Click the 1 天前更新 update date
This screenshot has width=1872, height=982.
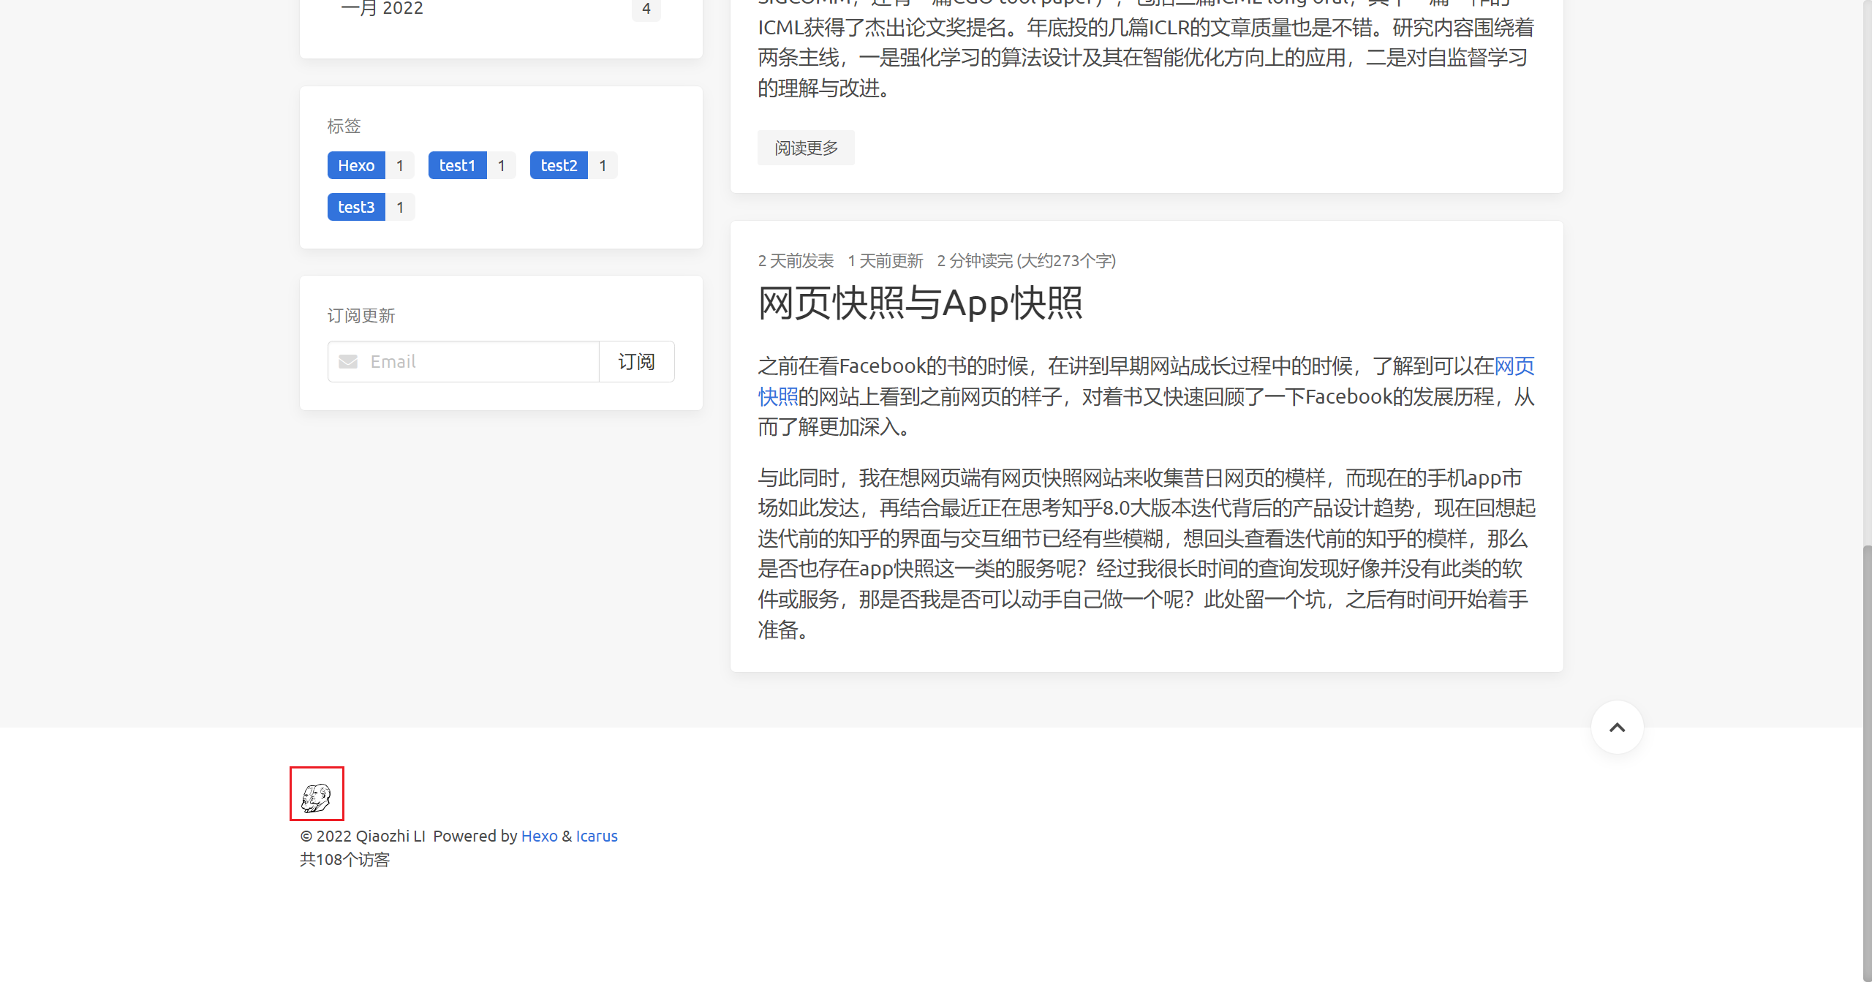[886, 260]
